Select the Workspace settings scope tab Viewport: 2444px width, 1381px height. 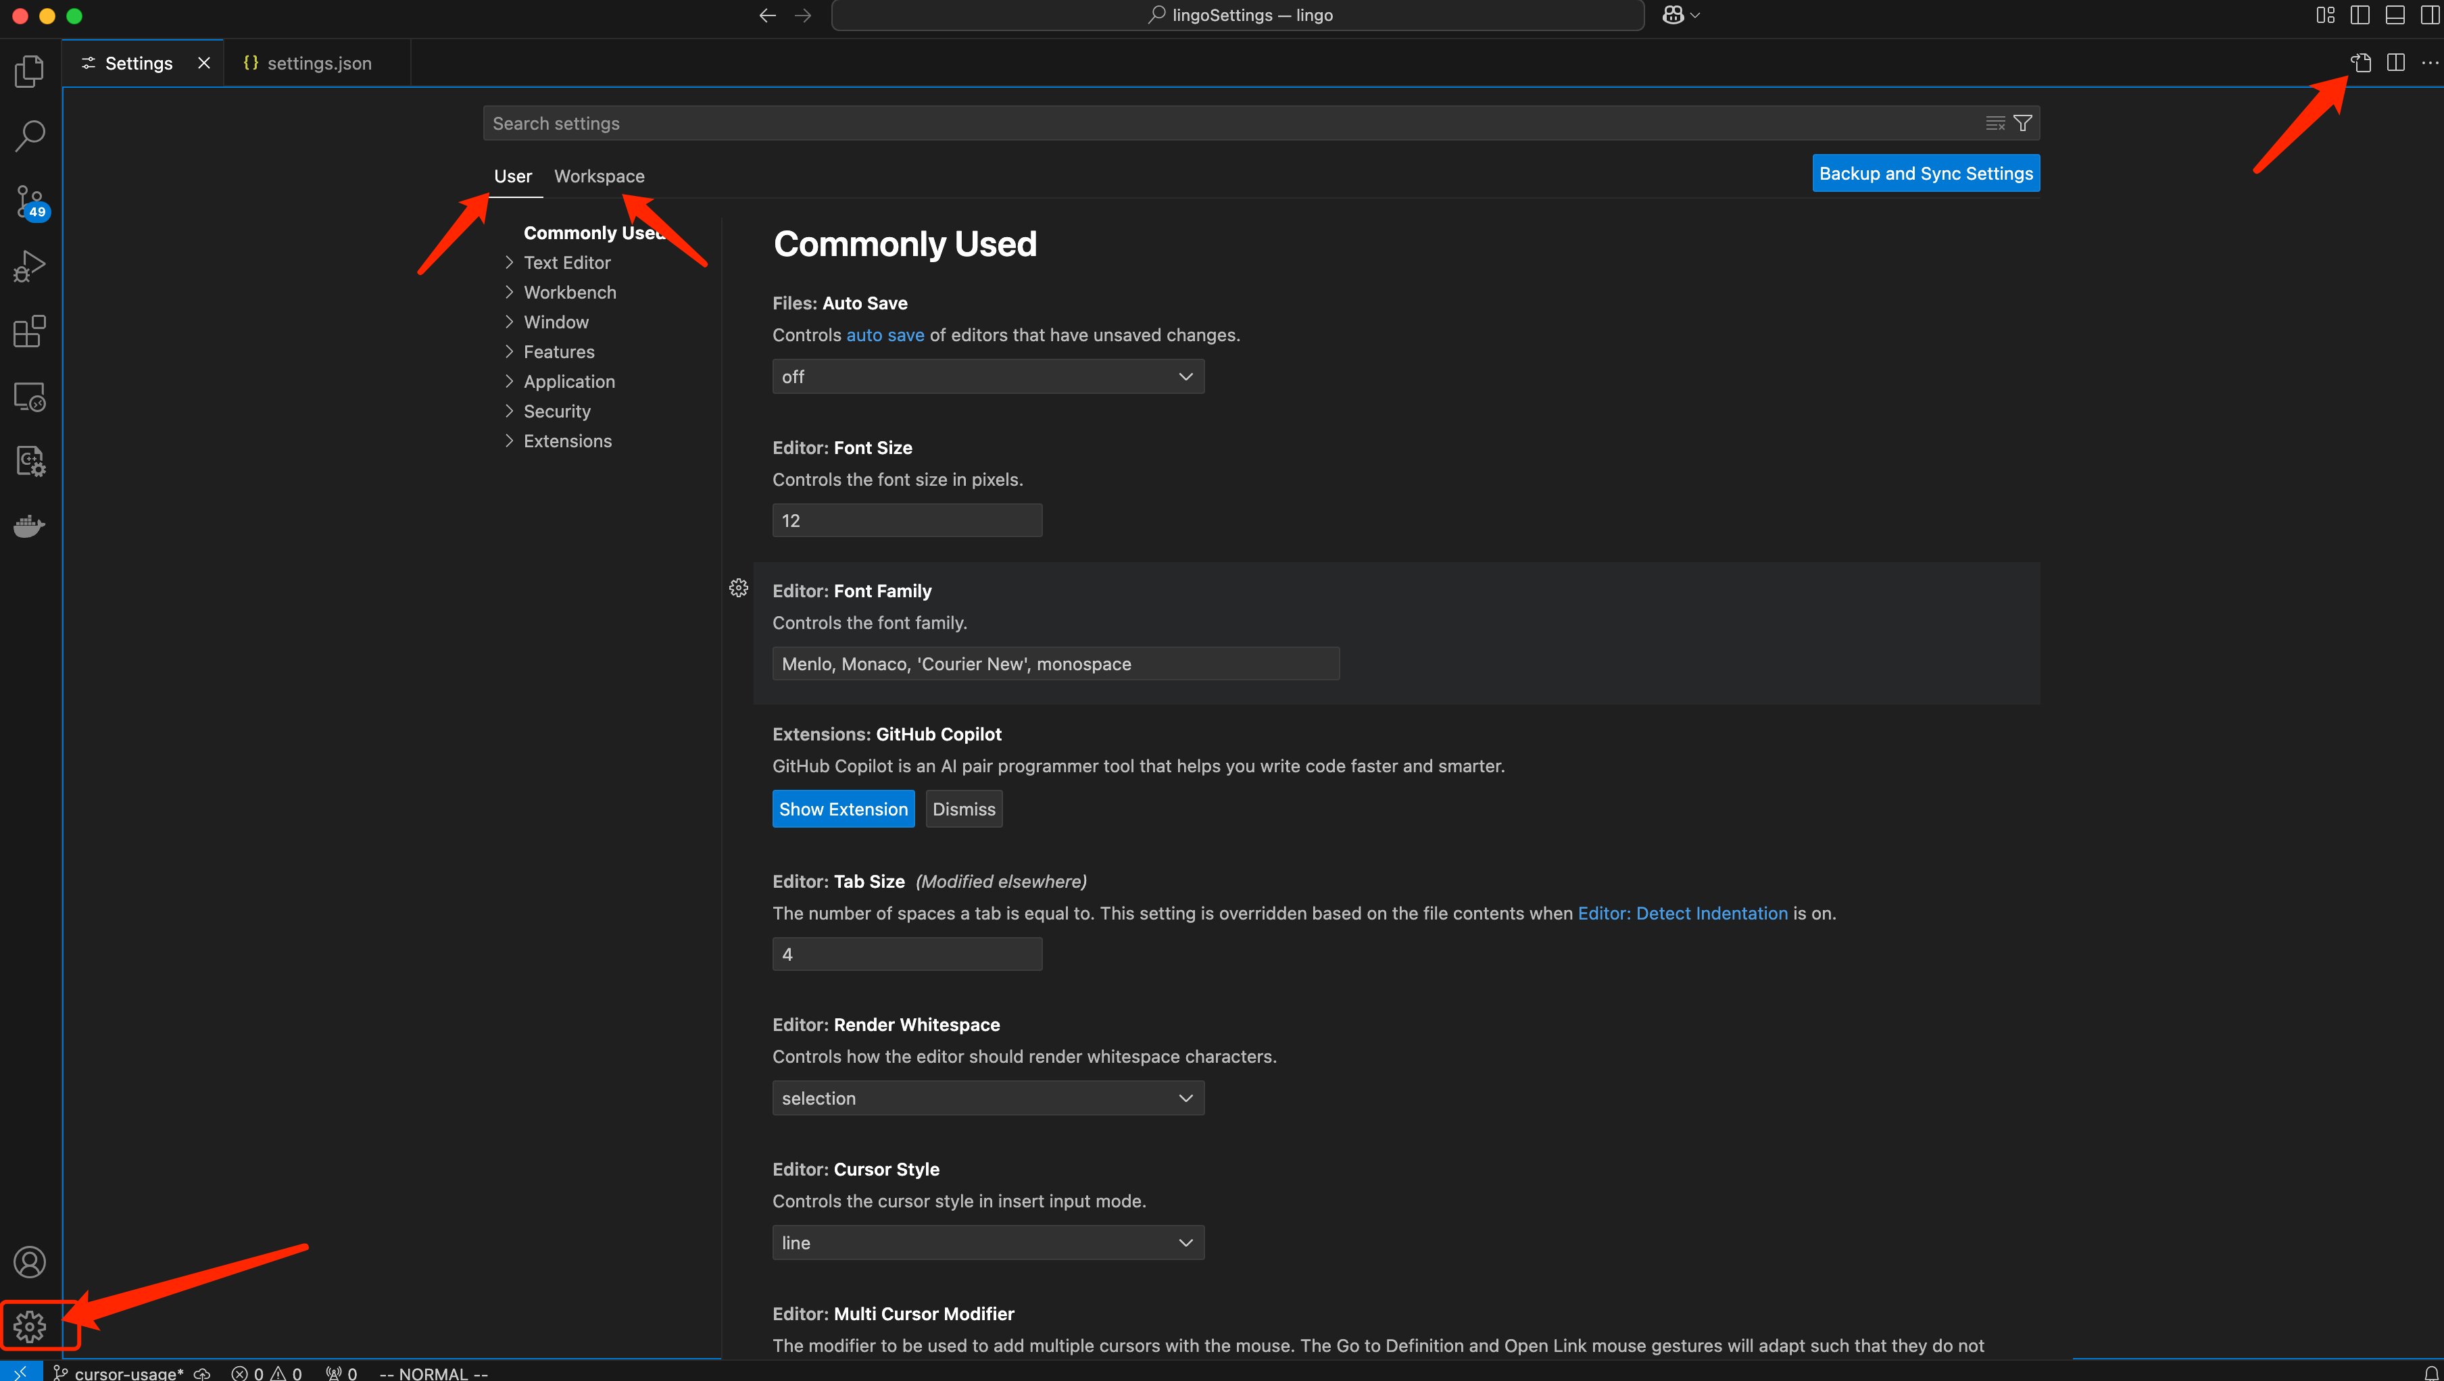[600, 176]
